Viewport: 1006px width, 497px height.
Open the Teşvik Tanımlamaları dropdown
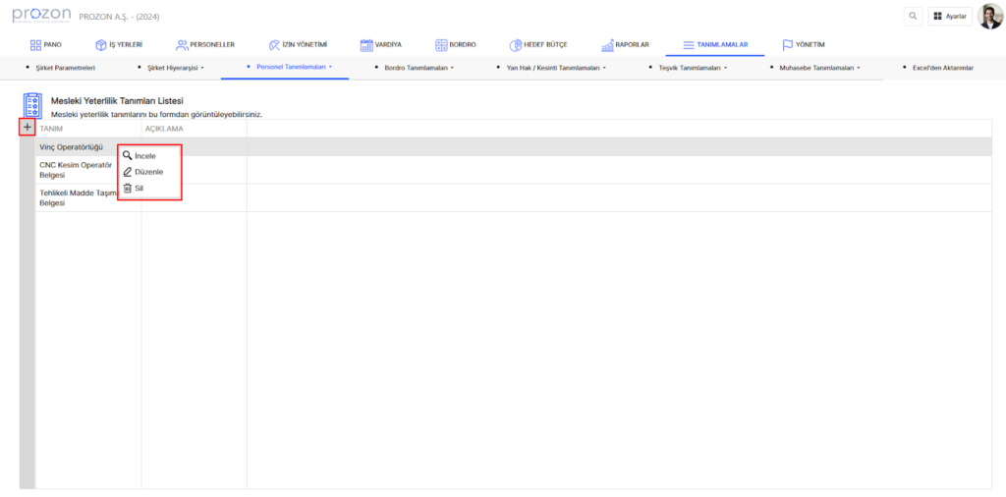point(693,68)
